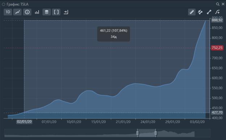
Task: Click the highlighted 02/01/20 date label
Action: (x=24, y=122)
